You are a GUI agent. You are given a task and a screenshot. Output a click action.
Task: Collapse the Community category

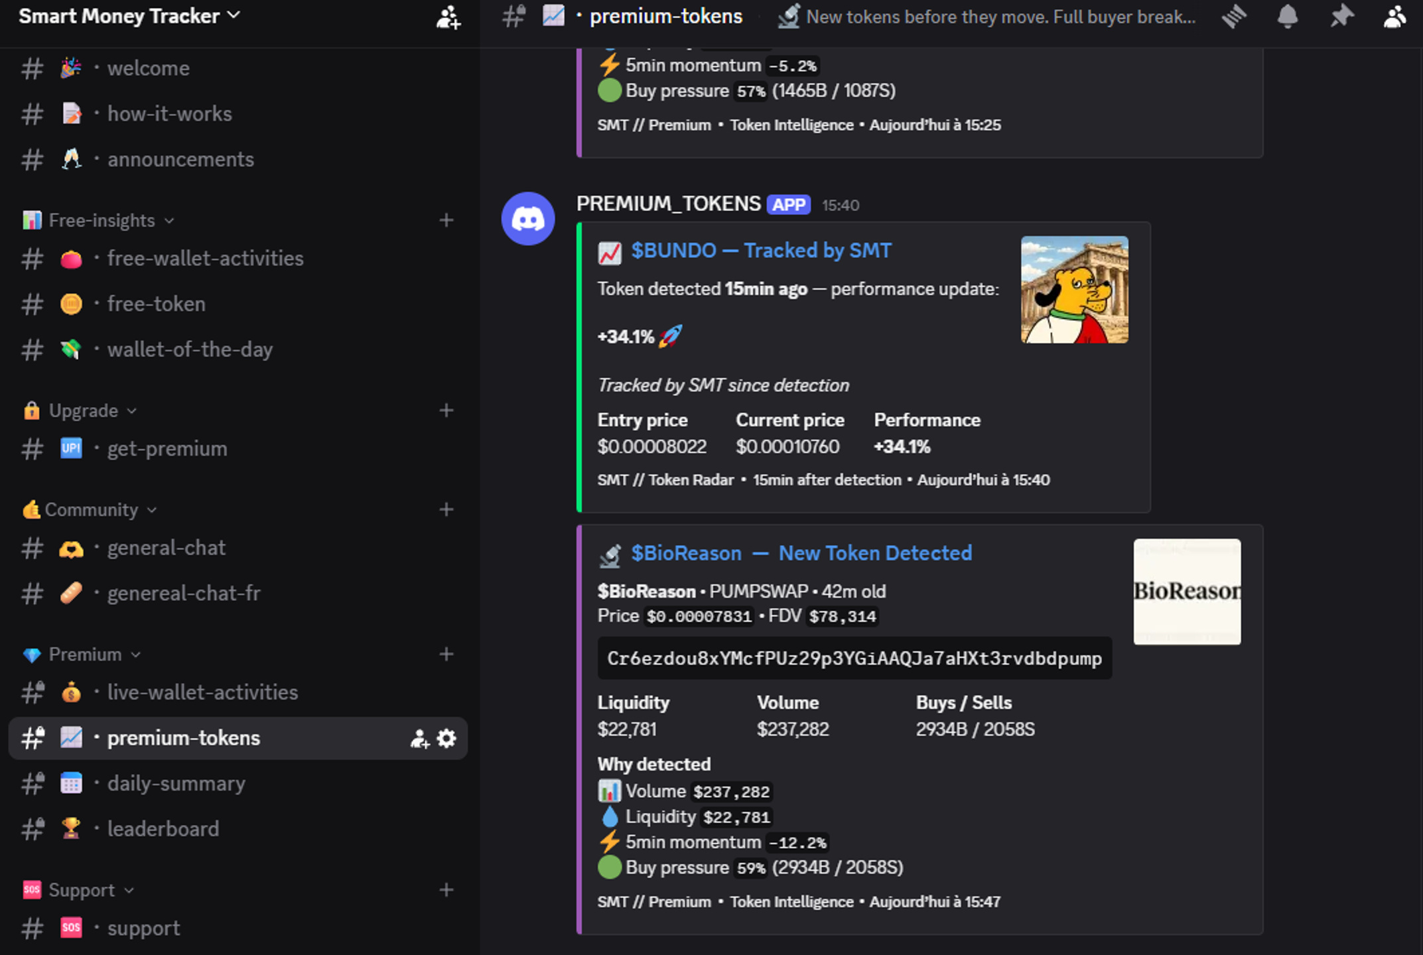90,509
